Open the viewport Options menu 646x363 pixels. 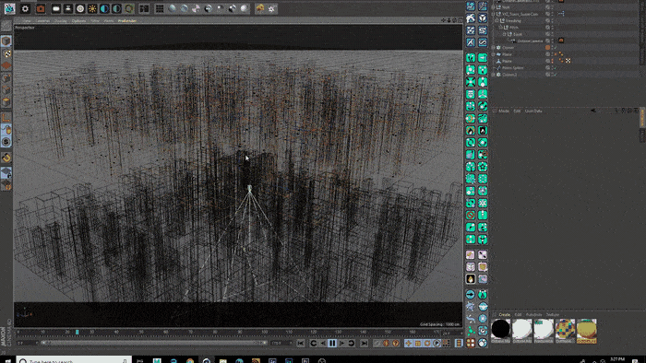pos(78,20)
